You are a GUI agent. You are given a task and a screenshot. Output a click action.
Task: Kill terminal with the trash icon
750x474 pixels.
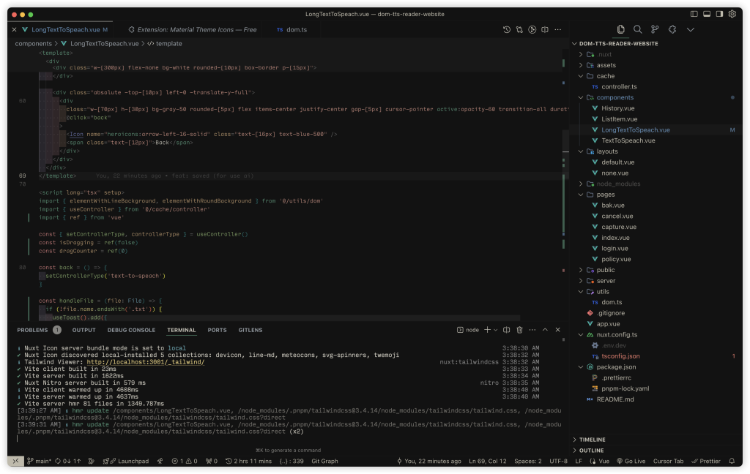click(x=519, y=330)
